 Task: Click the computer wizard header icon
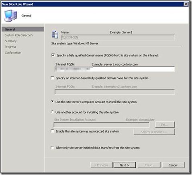coord(11,16)
